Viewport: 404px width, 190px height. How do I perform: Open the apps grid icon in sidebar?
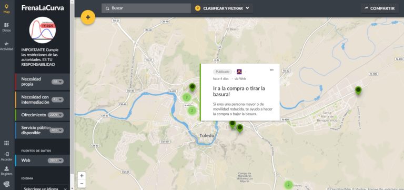coord(6,143)
